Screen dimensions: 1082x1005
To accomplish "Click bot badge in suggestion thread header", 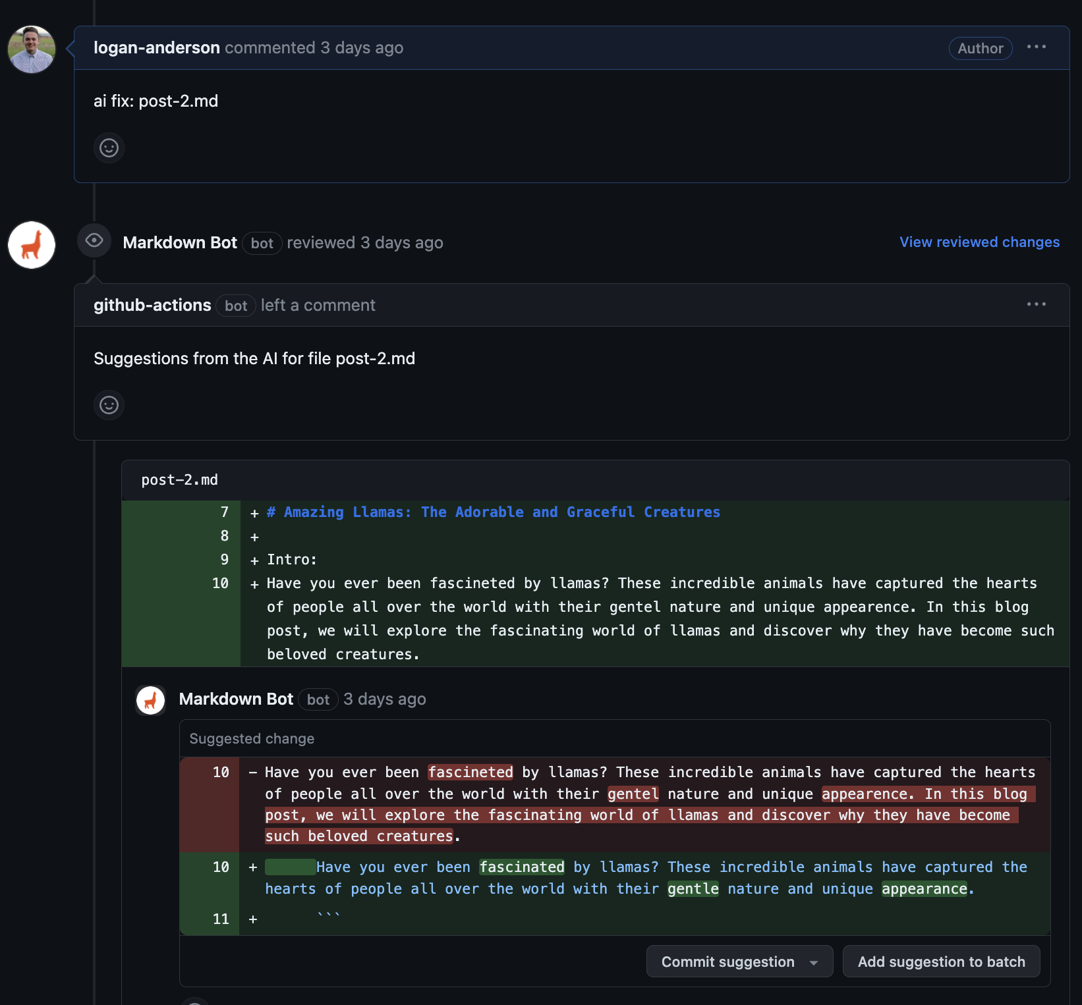I will coord(318,700).
